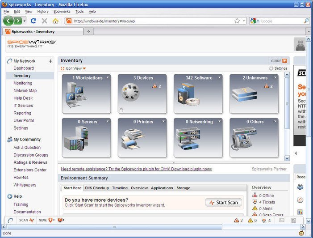Click the Firefox back arrow button

tap(8, 21)
